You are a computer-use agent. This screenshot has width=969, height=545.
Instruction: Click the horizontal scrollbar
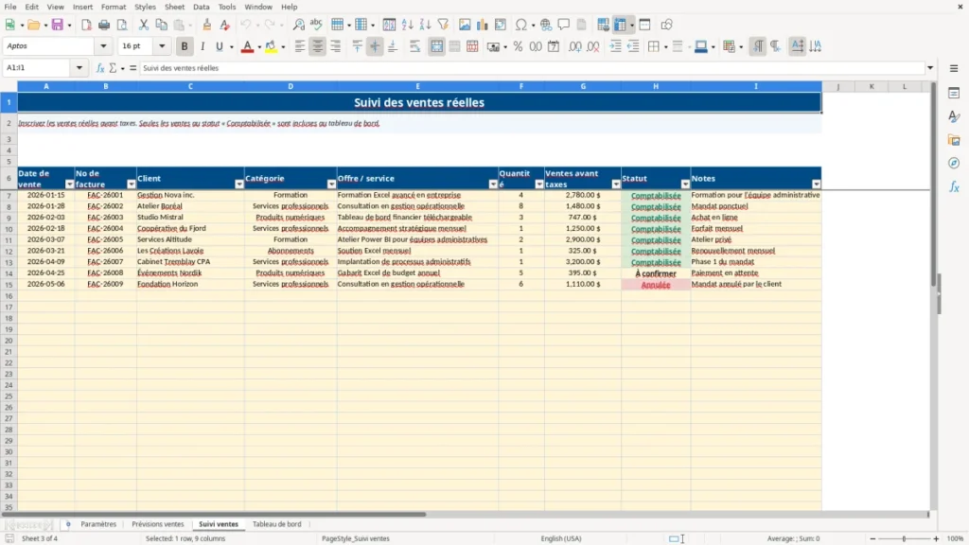[214, 514]
